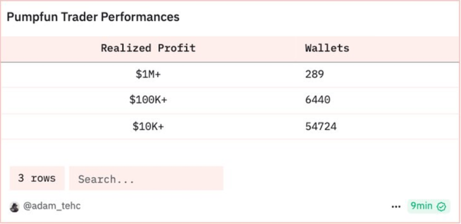The width and height of the screenshot is (461, 224).
Task: Open the @adam_tehc profile link
Action: click(52, 206)
